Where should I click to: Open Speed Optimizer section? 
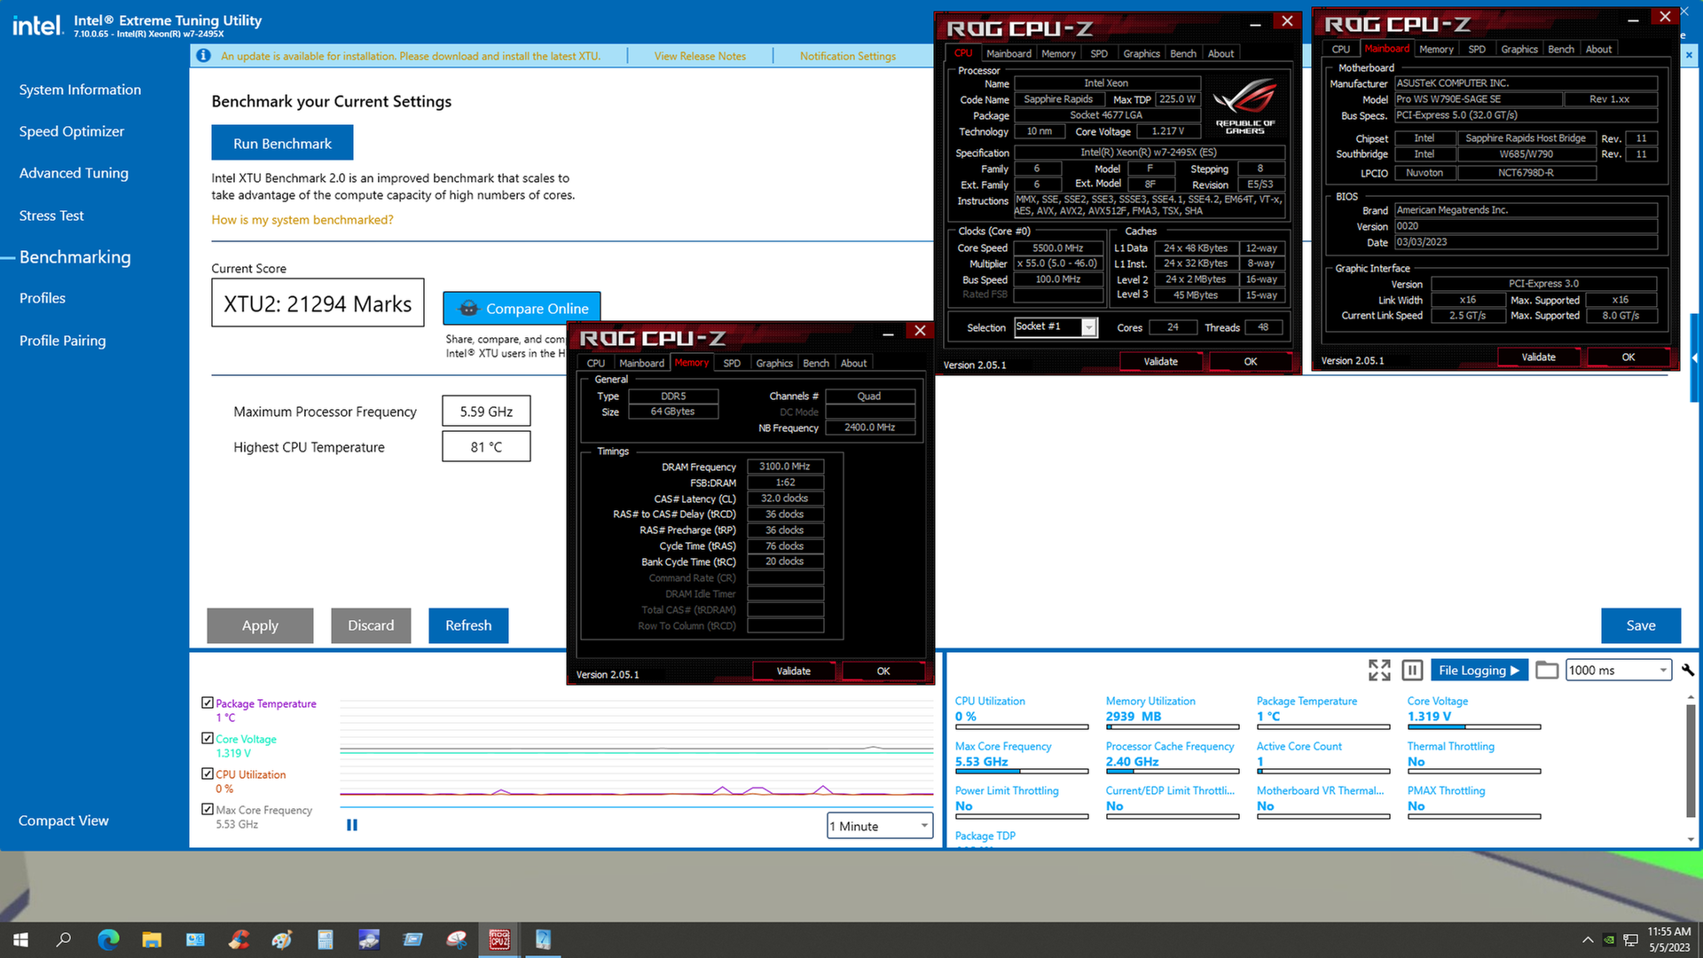click(72, 131)
